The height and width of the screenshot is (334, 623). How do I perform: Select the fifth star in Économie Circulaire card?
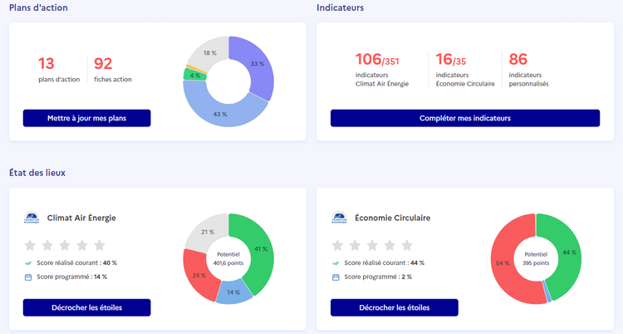click(x=407, y=245)
